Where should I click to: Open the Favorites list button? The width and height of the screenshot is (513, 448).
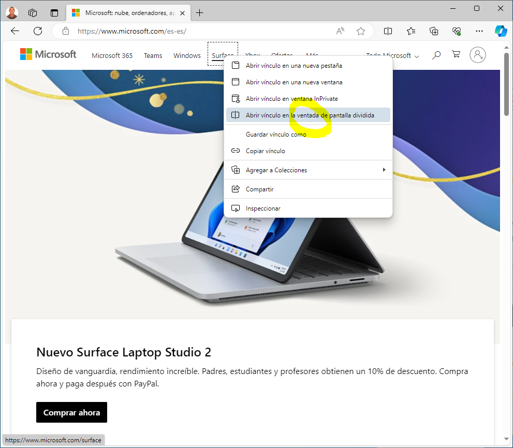411,31
